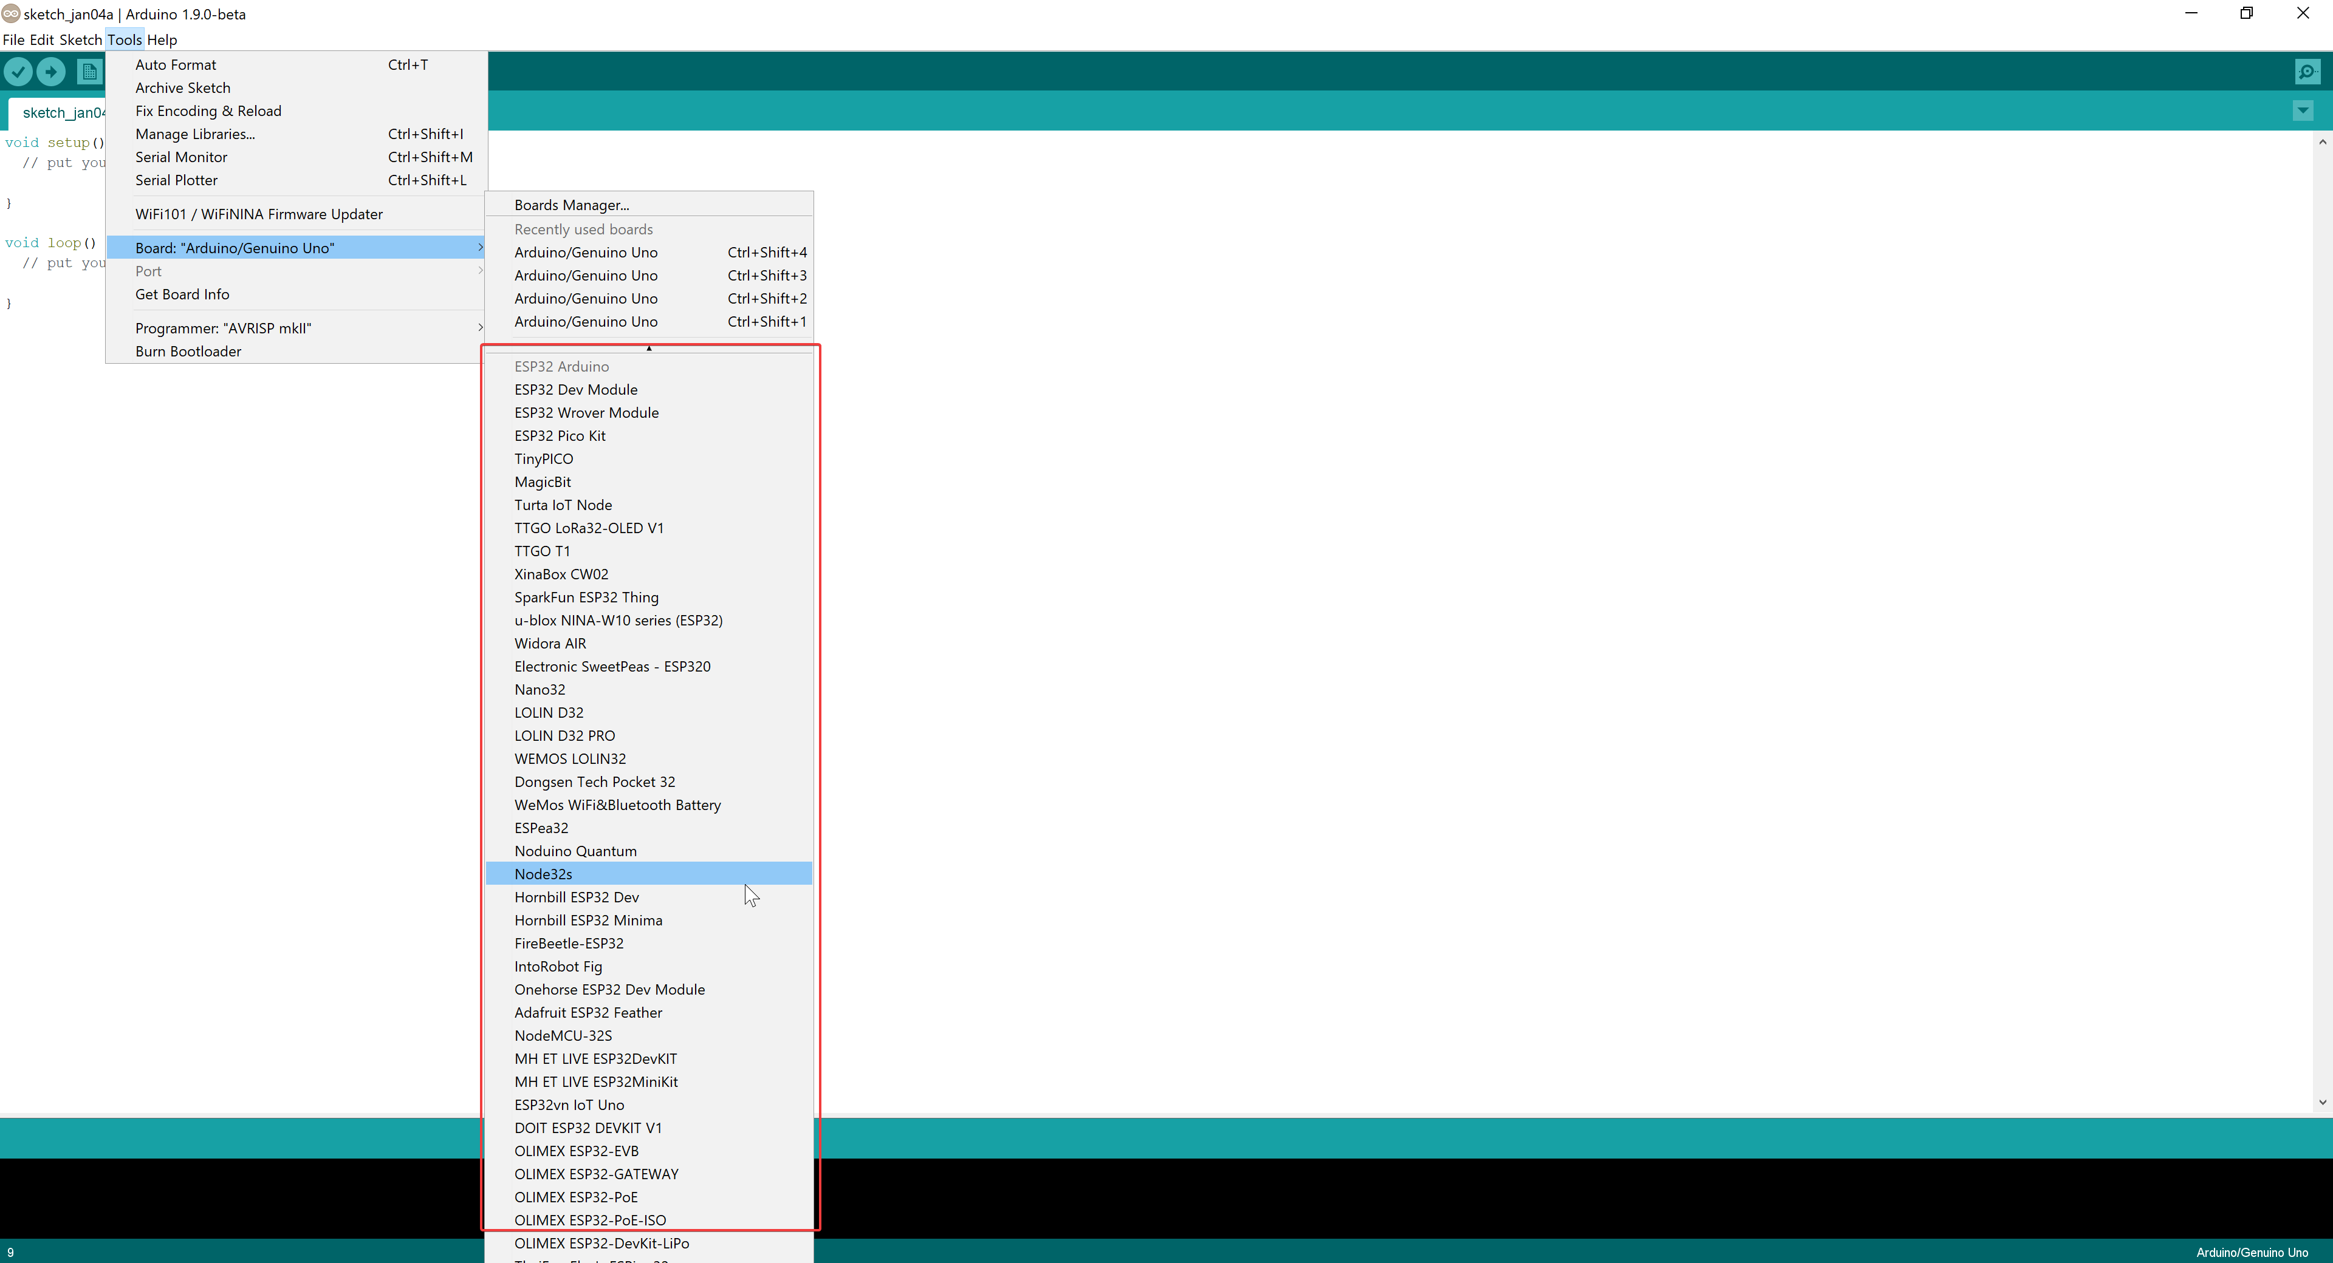Viewport: 2333px width, 1263px height.
Task: Select IntoRobot Fig board
Action: pyautogui.click(x=648, y=967)
